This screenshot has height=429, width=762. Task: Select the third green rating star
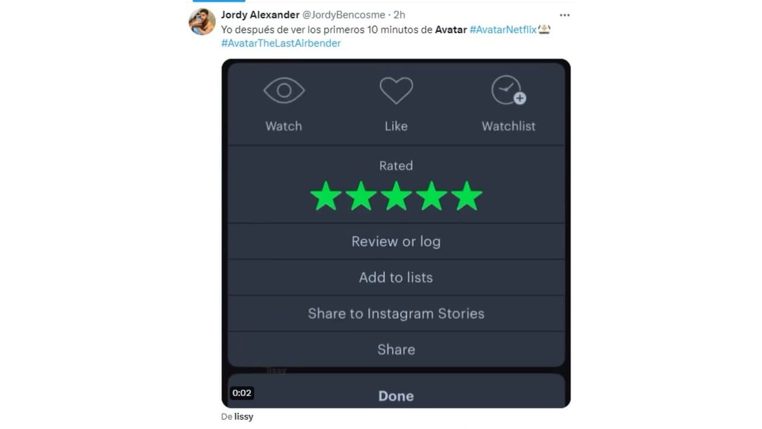pos(396,196)
